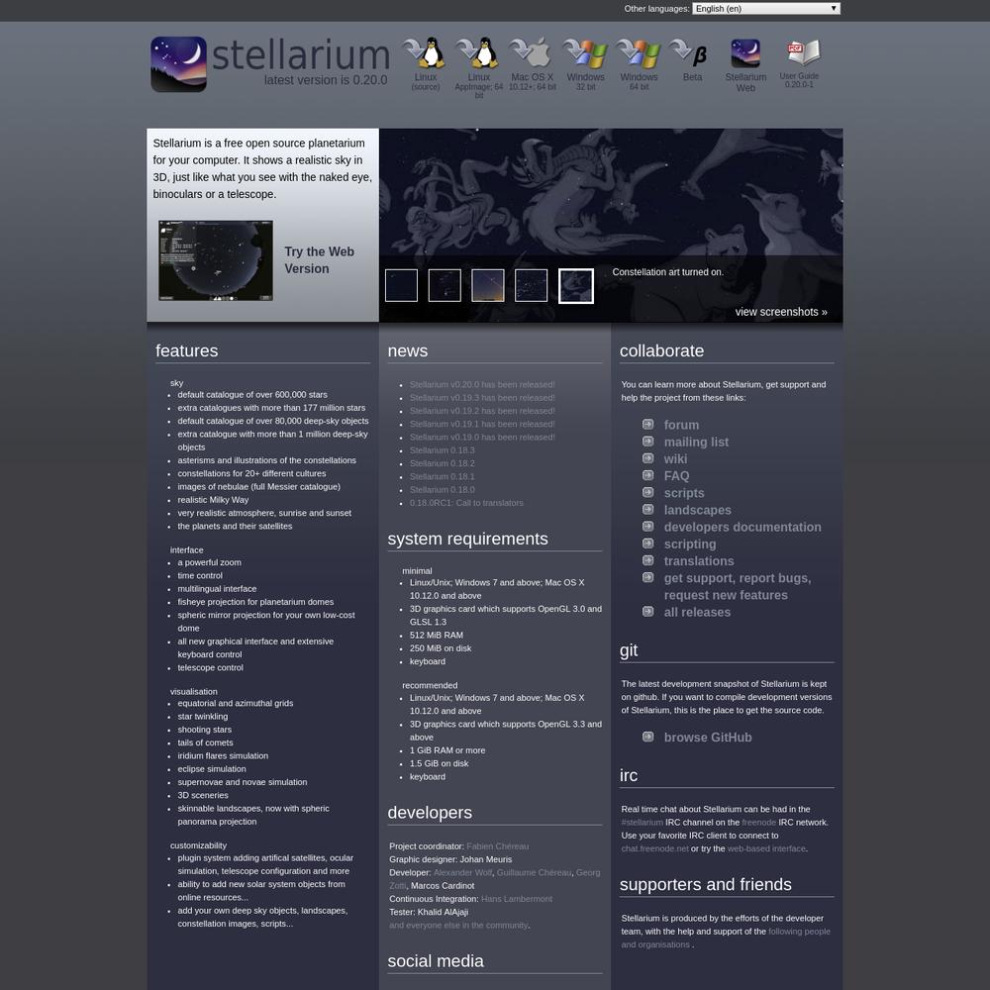The height and width of the screenshot is (990, 990).
Task: Open Hans Lambermont link
Action: 517,900
